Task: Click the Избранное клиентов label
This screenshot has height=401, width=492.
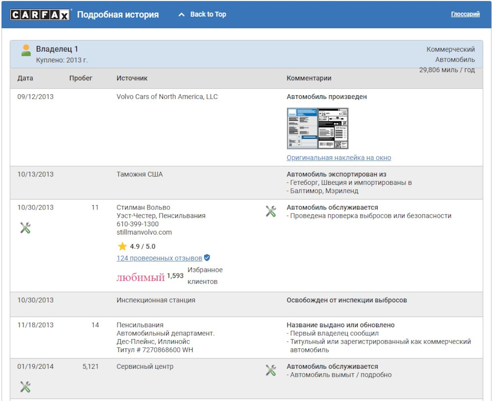Action: click(x=205, y=276)
